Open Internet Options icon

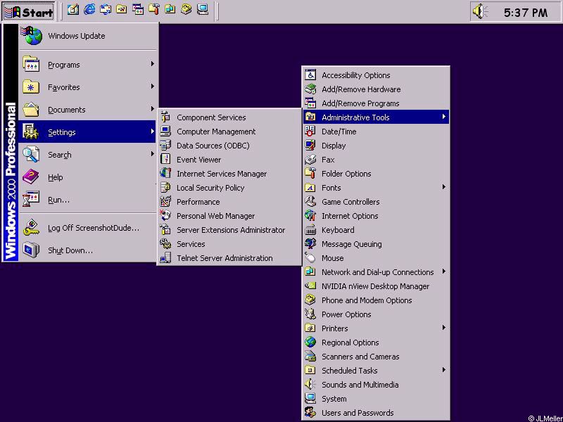click(x=310, y=216)
